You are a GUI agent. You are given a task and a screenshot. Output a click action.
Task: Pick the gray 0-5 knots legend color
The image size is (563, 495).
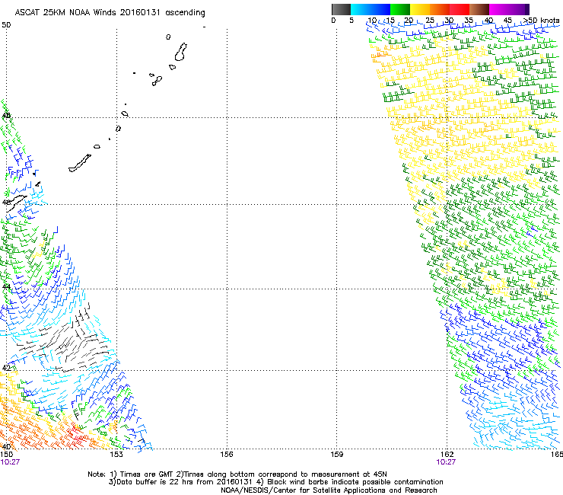coord(341,9)
